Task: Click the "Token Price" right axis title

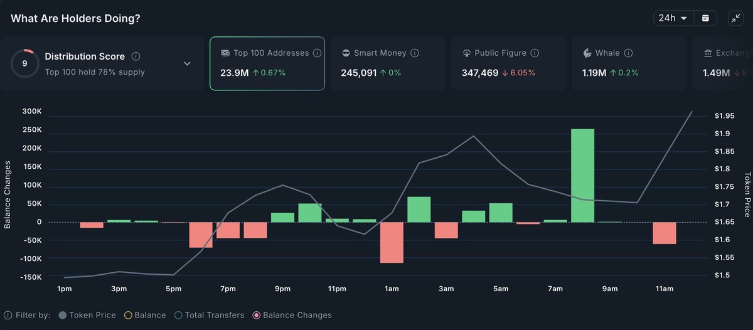Action: pos(747,194)
